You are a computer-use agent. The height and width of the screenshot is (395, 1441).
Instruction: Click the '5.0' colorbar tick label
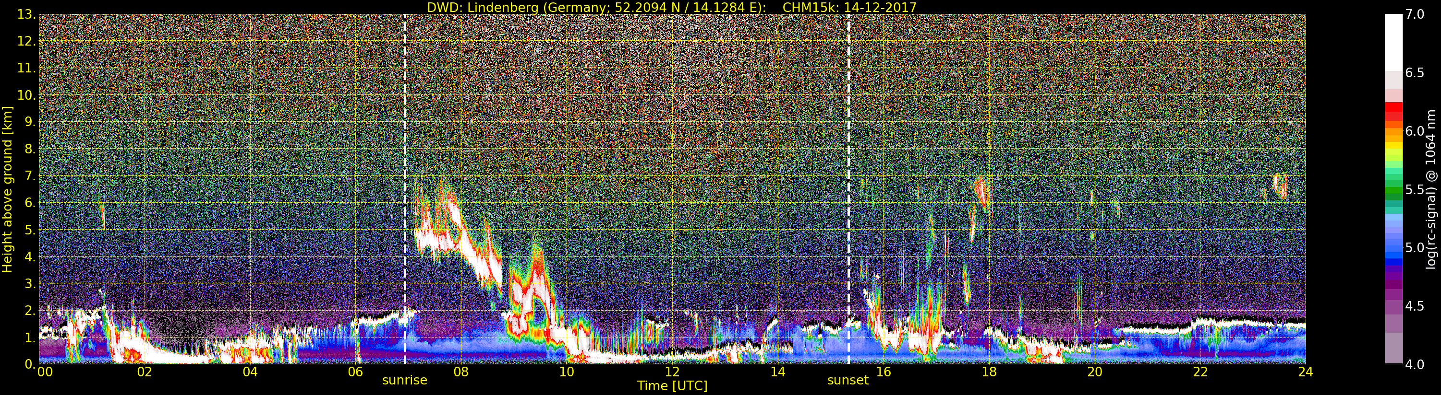(1415, 247)
